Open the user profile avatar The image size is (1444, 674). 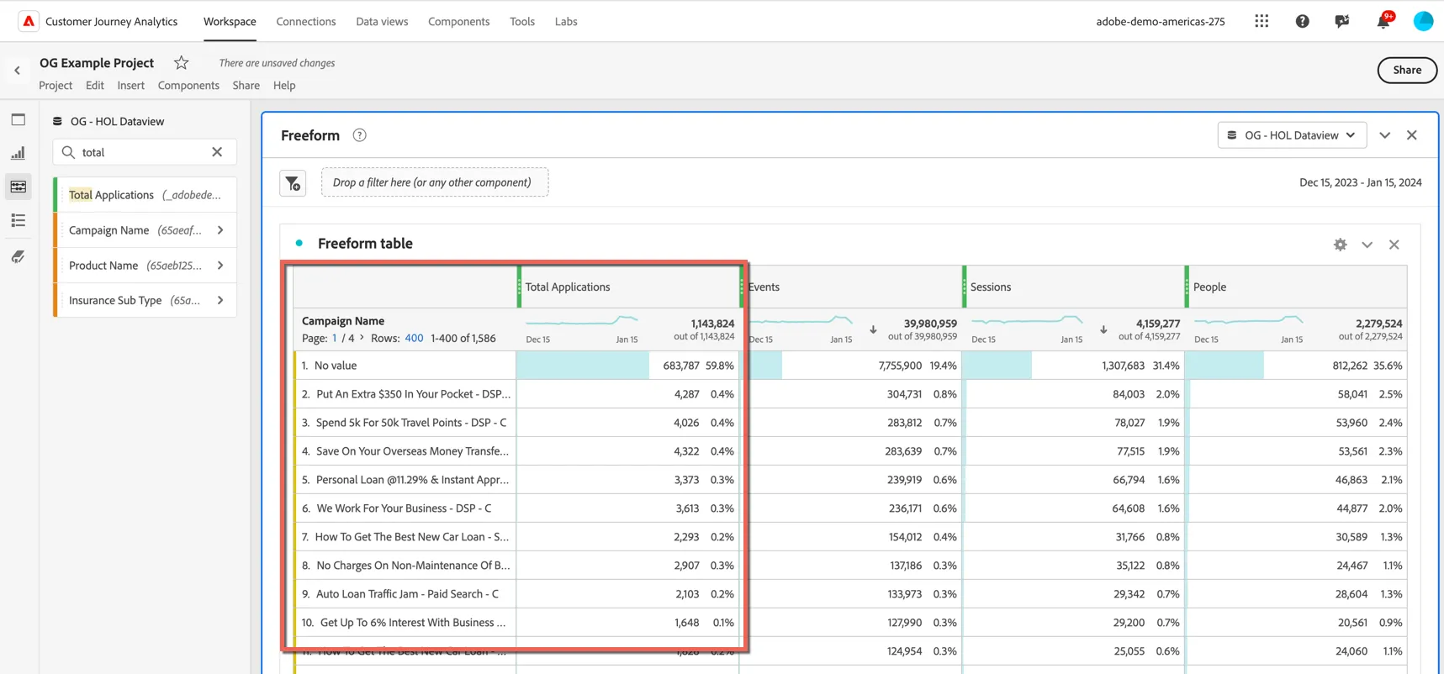click(1423, 21)
